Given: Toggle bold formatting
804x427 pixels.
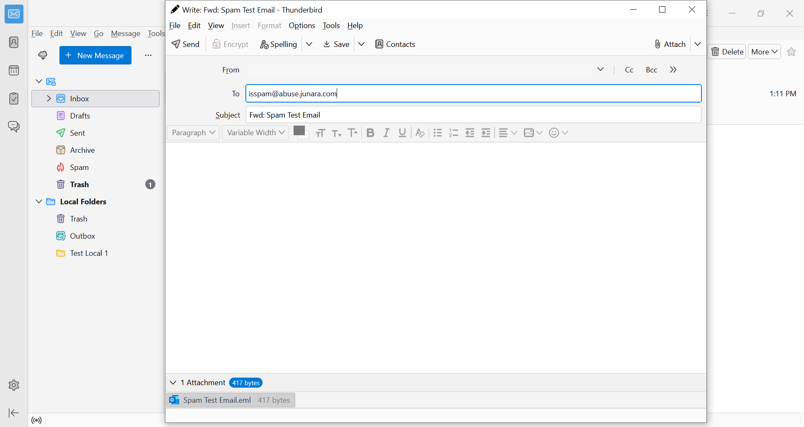Looking at the screenshot, I should click(370, 133).
